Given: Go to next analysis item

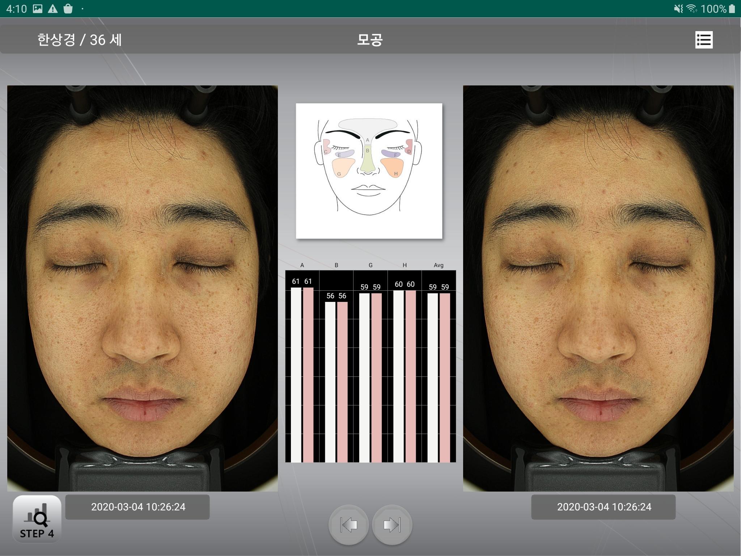Looking at the screenshot, I should pyautogui.click(x=392, y=525).
